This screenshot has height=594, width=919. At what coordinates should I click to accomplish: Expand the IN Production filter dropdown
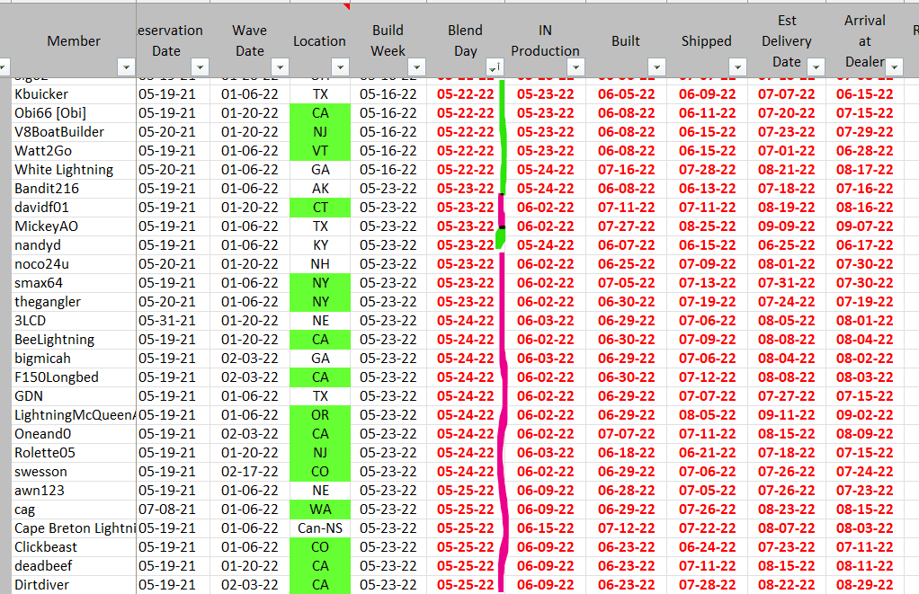(575, 67)
